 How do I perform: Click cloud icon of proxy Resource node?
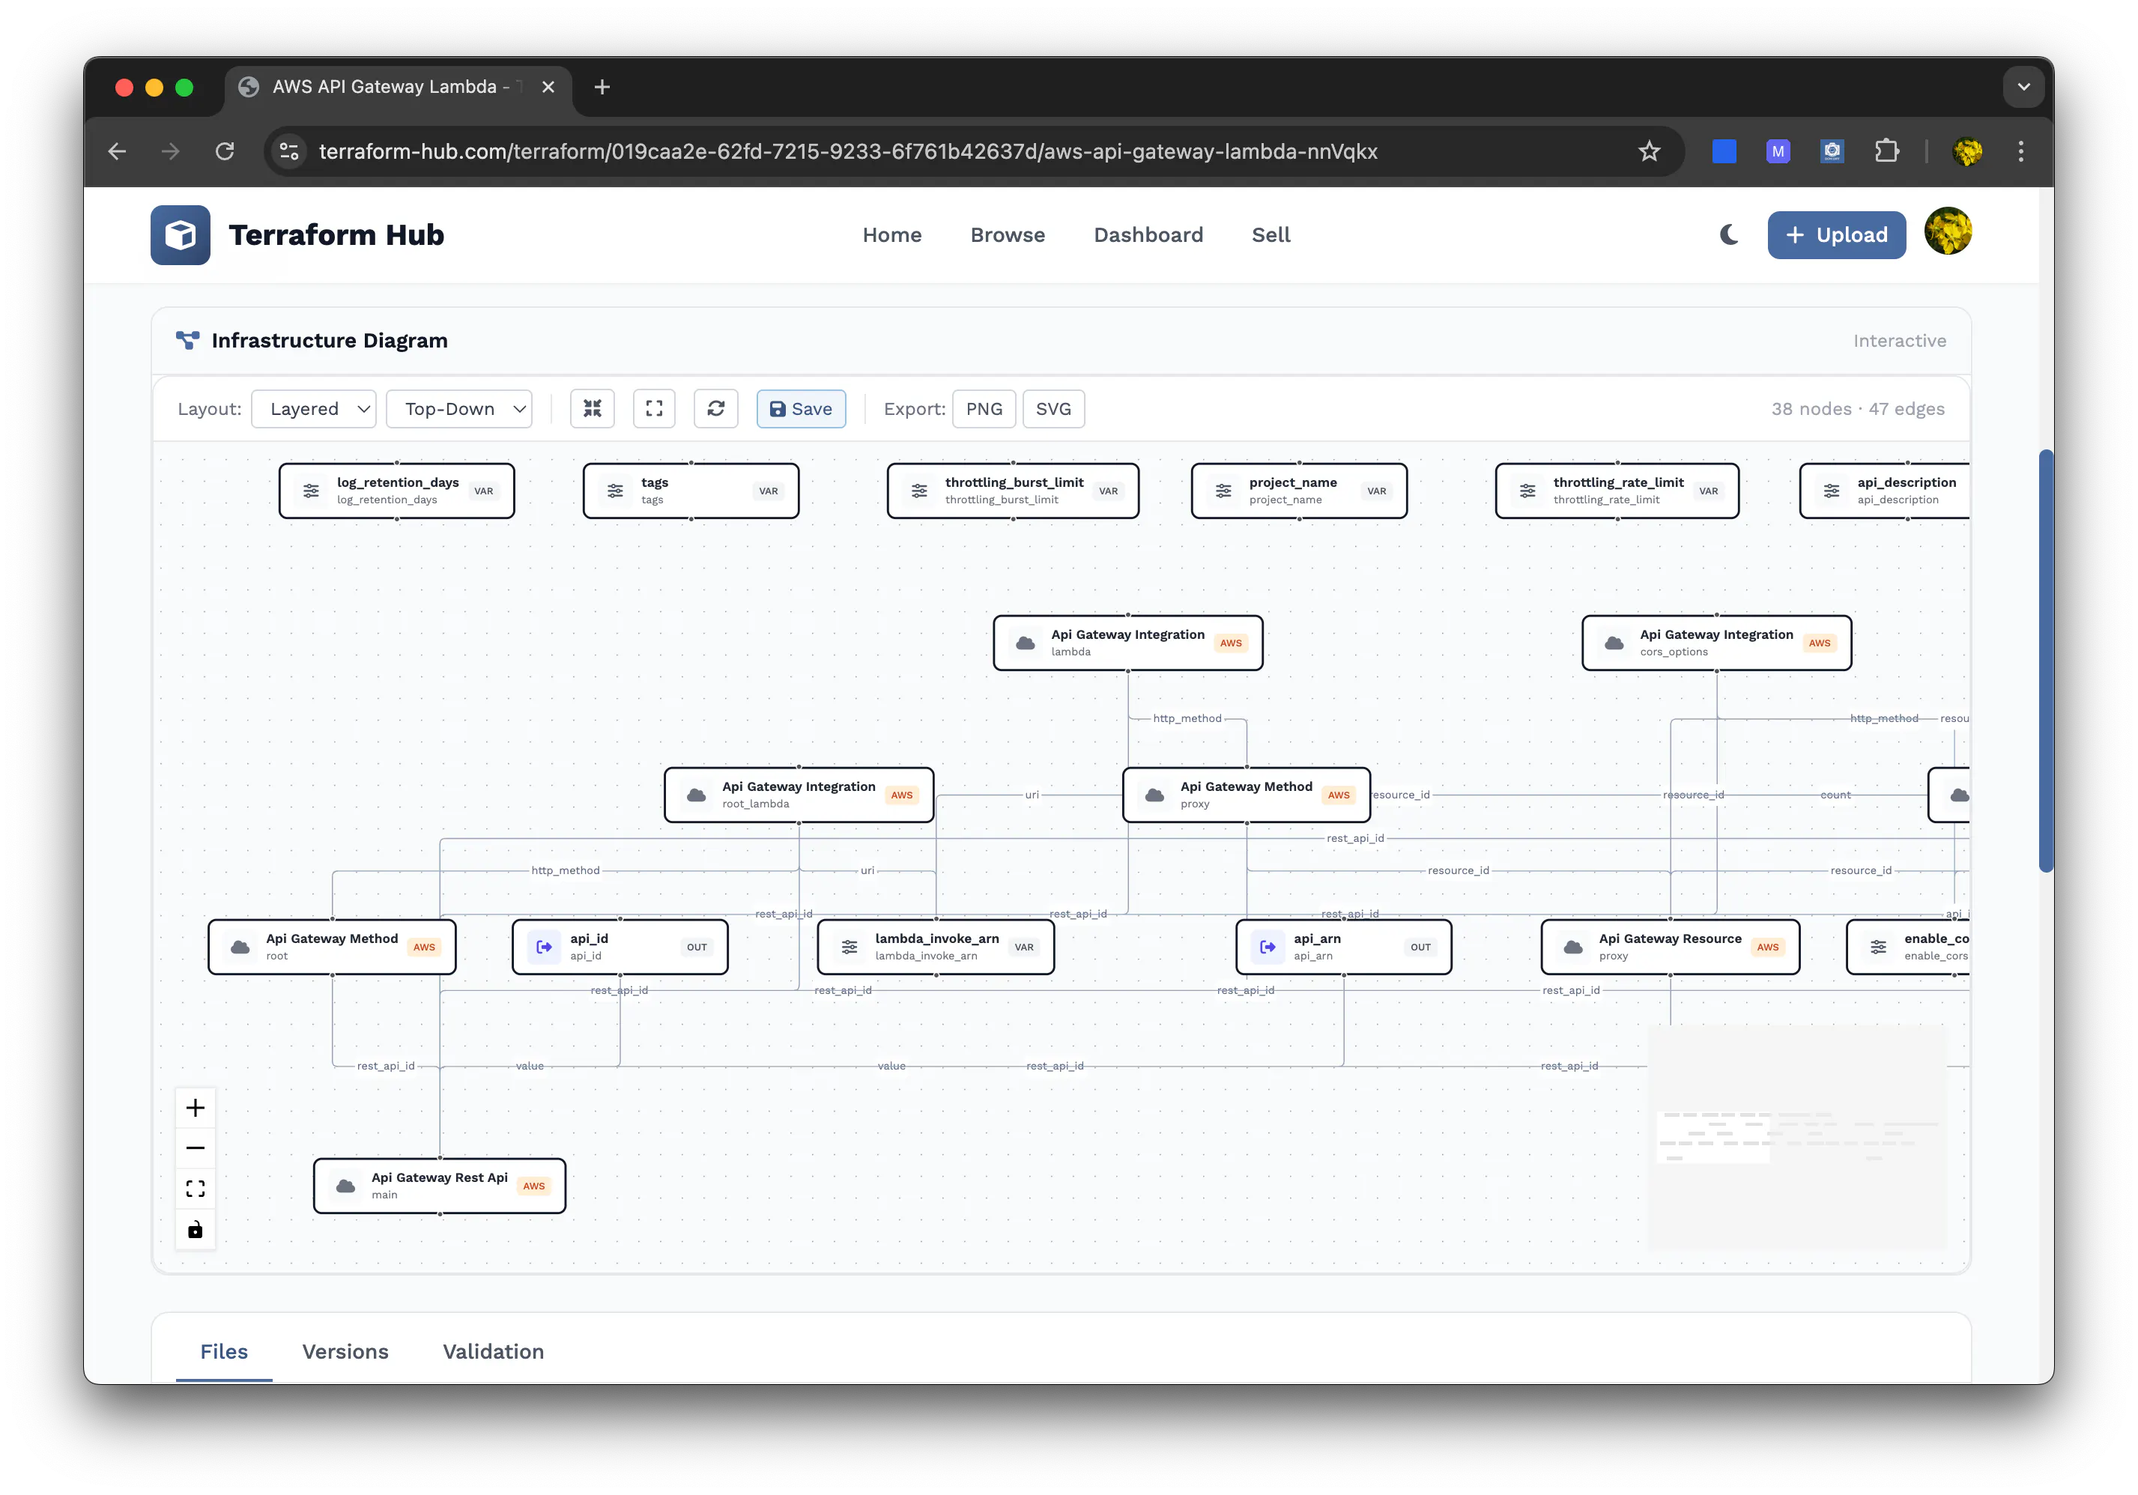coord(1574,947)
